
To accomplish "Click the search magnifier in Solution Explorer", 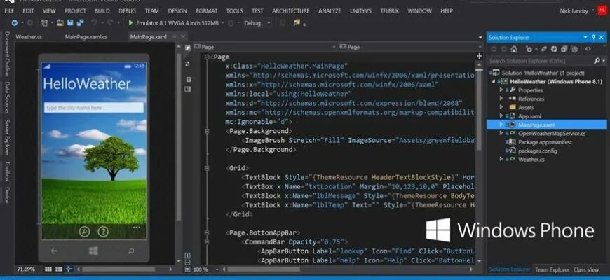I will tap(597, 61).
